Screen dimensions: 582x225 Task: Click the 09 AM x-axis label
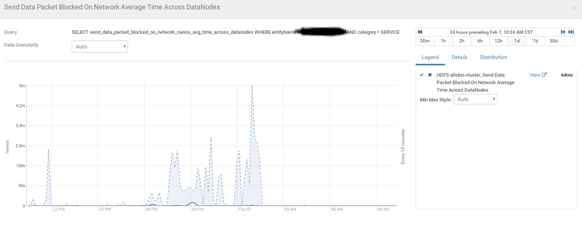383,210
